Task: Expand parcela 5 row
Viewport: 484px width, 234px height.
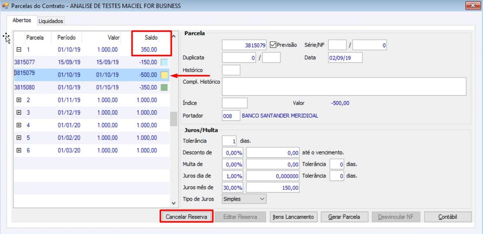Action: click(19, 138)
